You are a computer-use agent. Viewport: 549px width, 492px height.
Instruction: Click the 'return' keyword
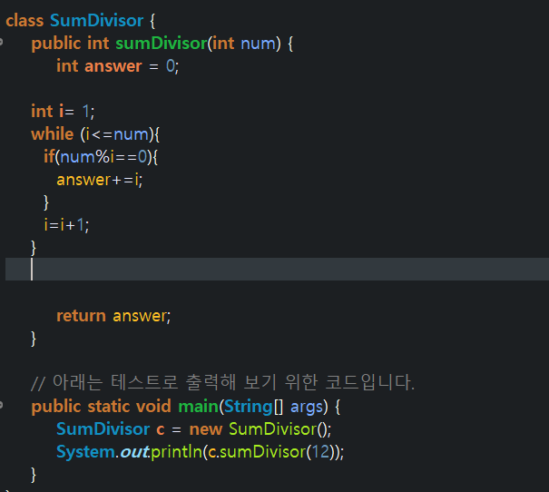click(x=82, y=316)
